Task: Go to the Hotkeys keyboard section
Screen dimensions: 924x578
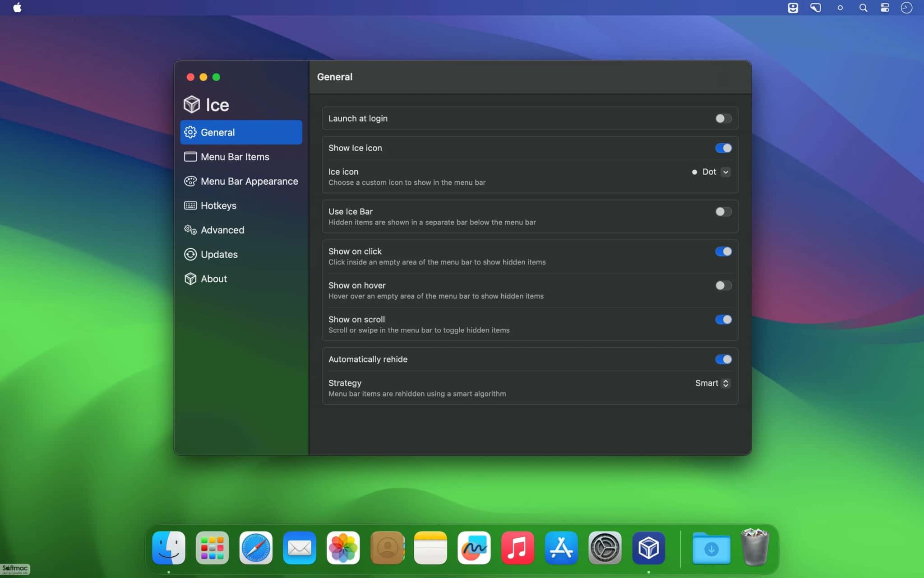Action: coord(241,205)
